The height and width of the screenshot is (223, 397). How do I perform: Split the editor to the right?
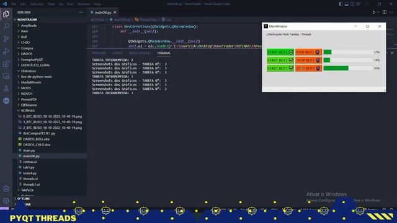coord(385,12)
